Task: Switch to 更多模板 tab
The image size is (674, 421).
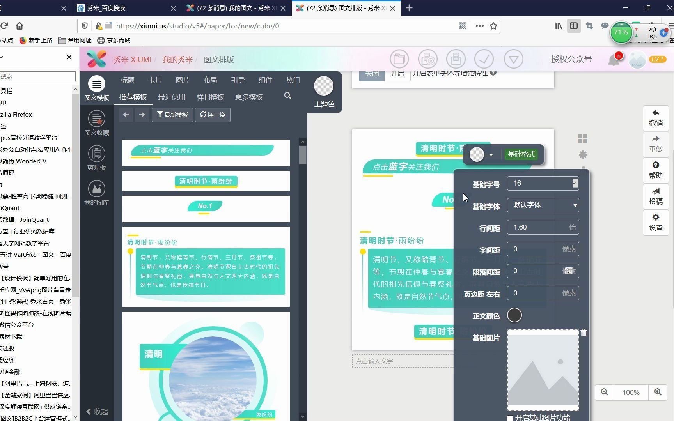Action: pyautogui.click(x=249, y=97)
